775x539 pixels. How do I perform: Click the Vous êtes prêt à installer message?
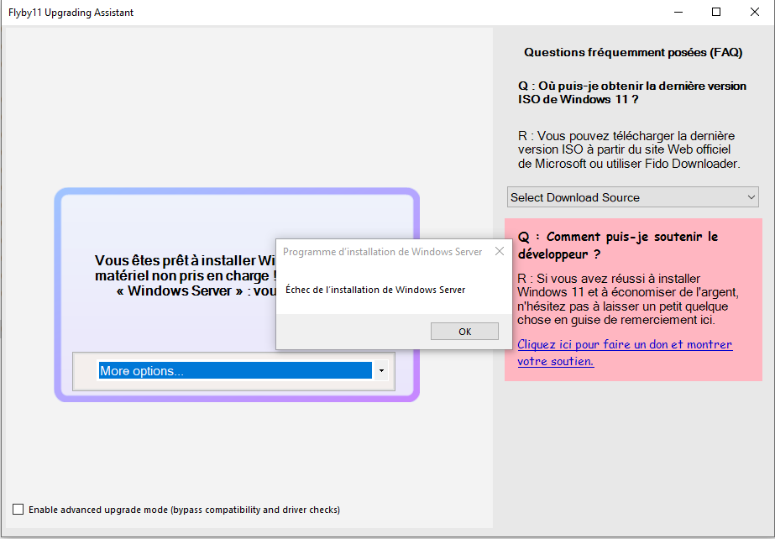186,275
